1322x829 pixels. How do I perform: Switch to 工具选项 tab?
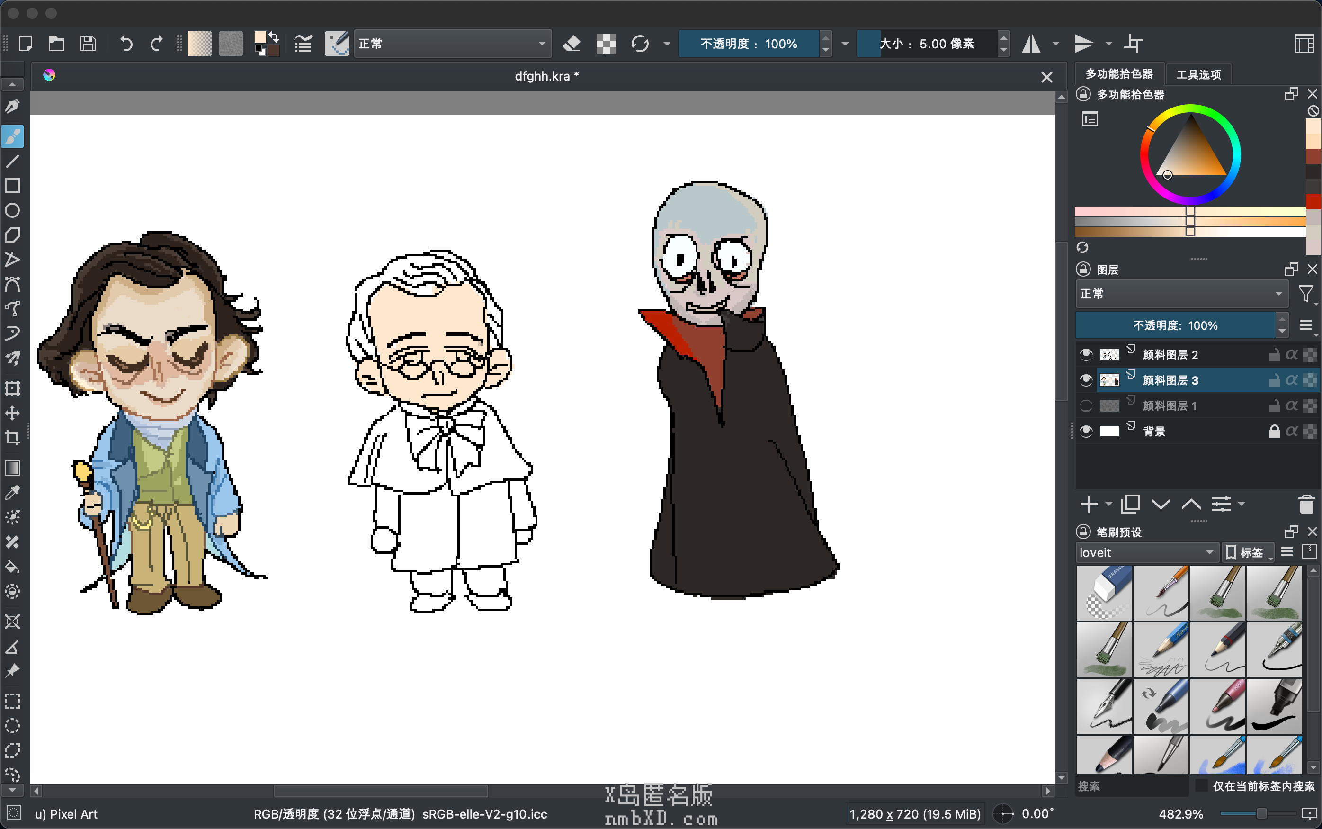(1198, 74)
